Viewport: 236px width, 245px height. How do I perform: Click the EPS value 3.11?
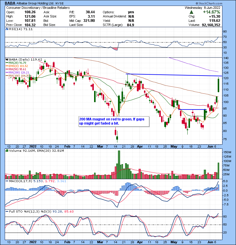coord(91,17)
